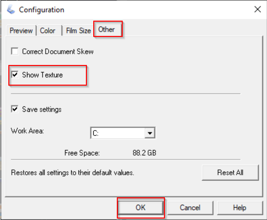Click the scanner app icon in title bar
Viewport: 267px width, 220px height.
coord(11,9)
